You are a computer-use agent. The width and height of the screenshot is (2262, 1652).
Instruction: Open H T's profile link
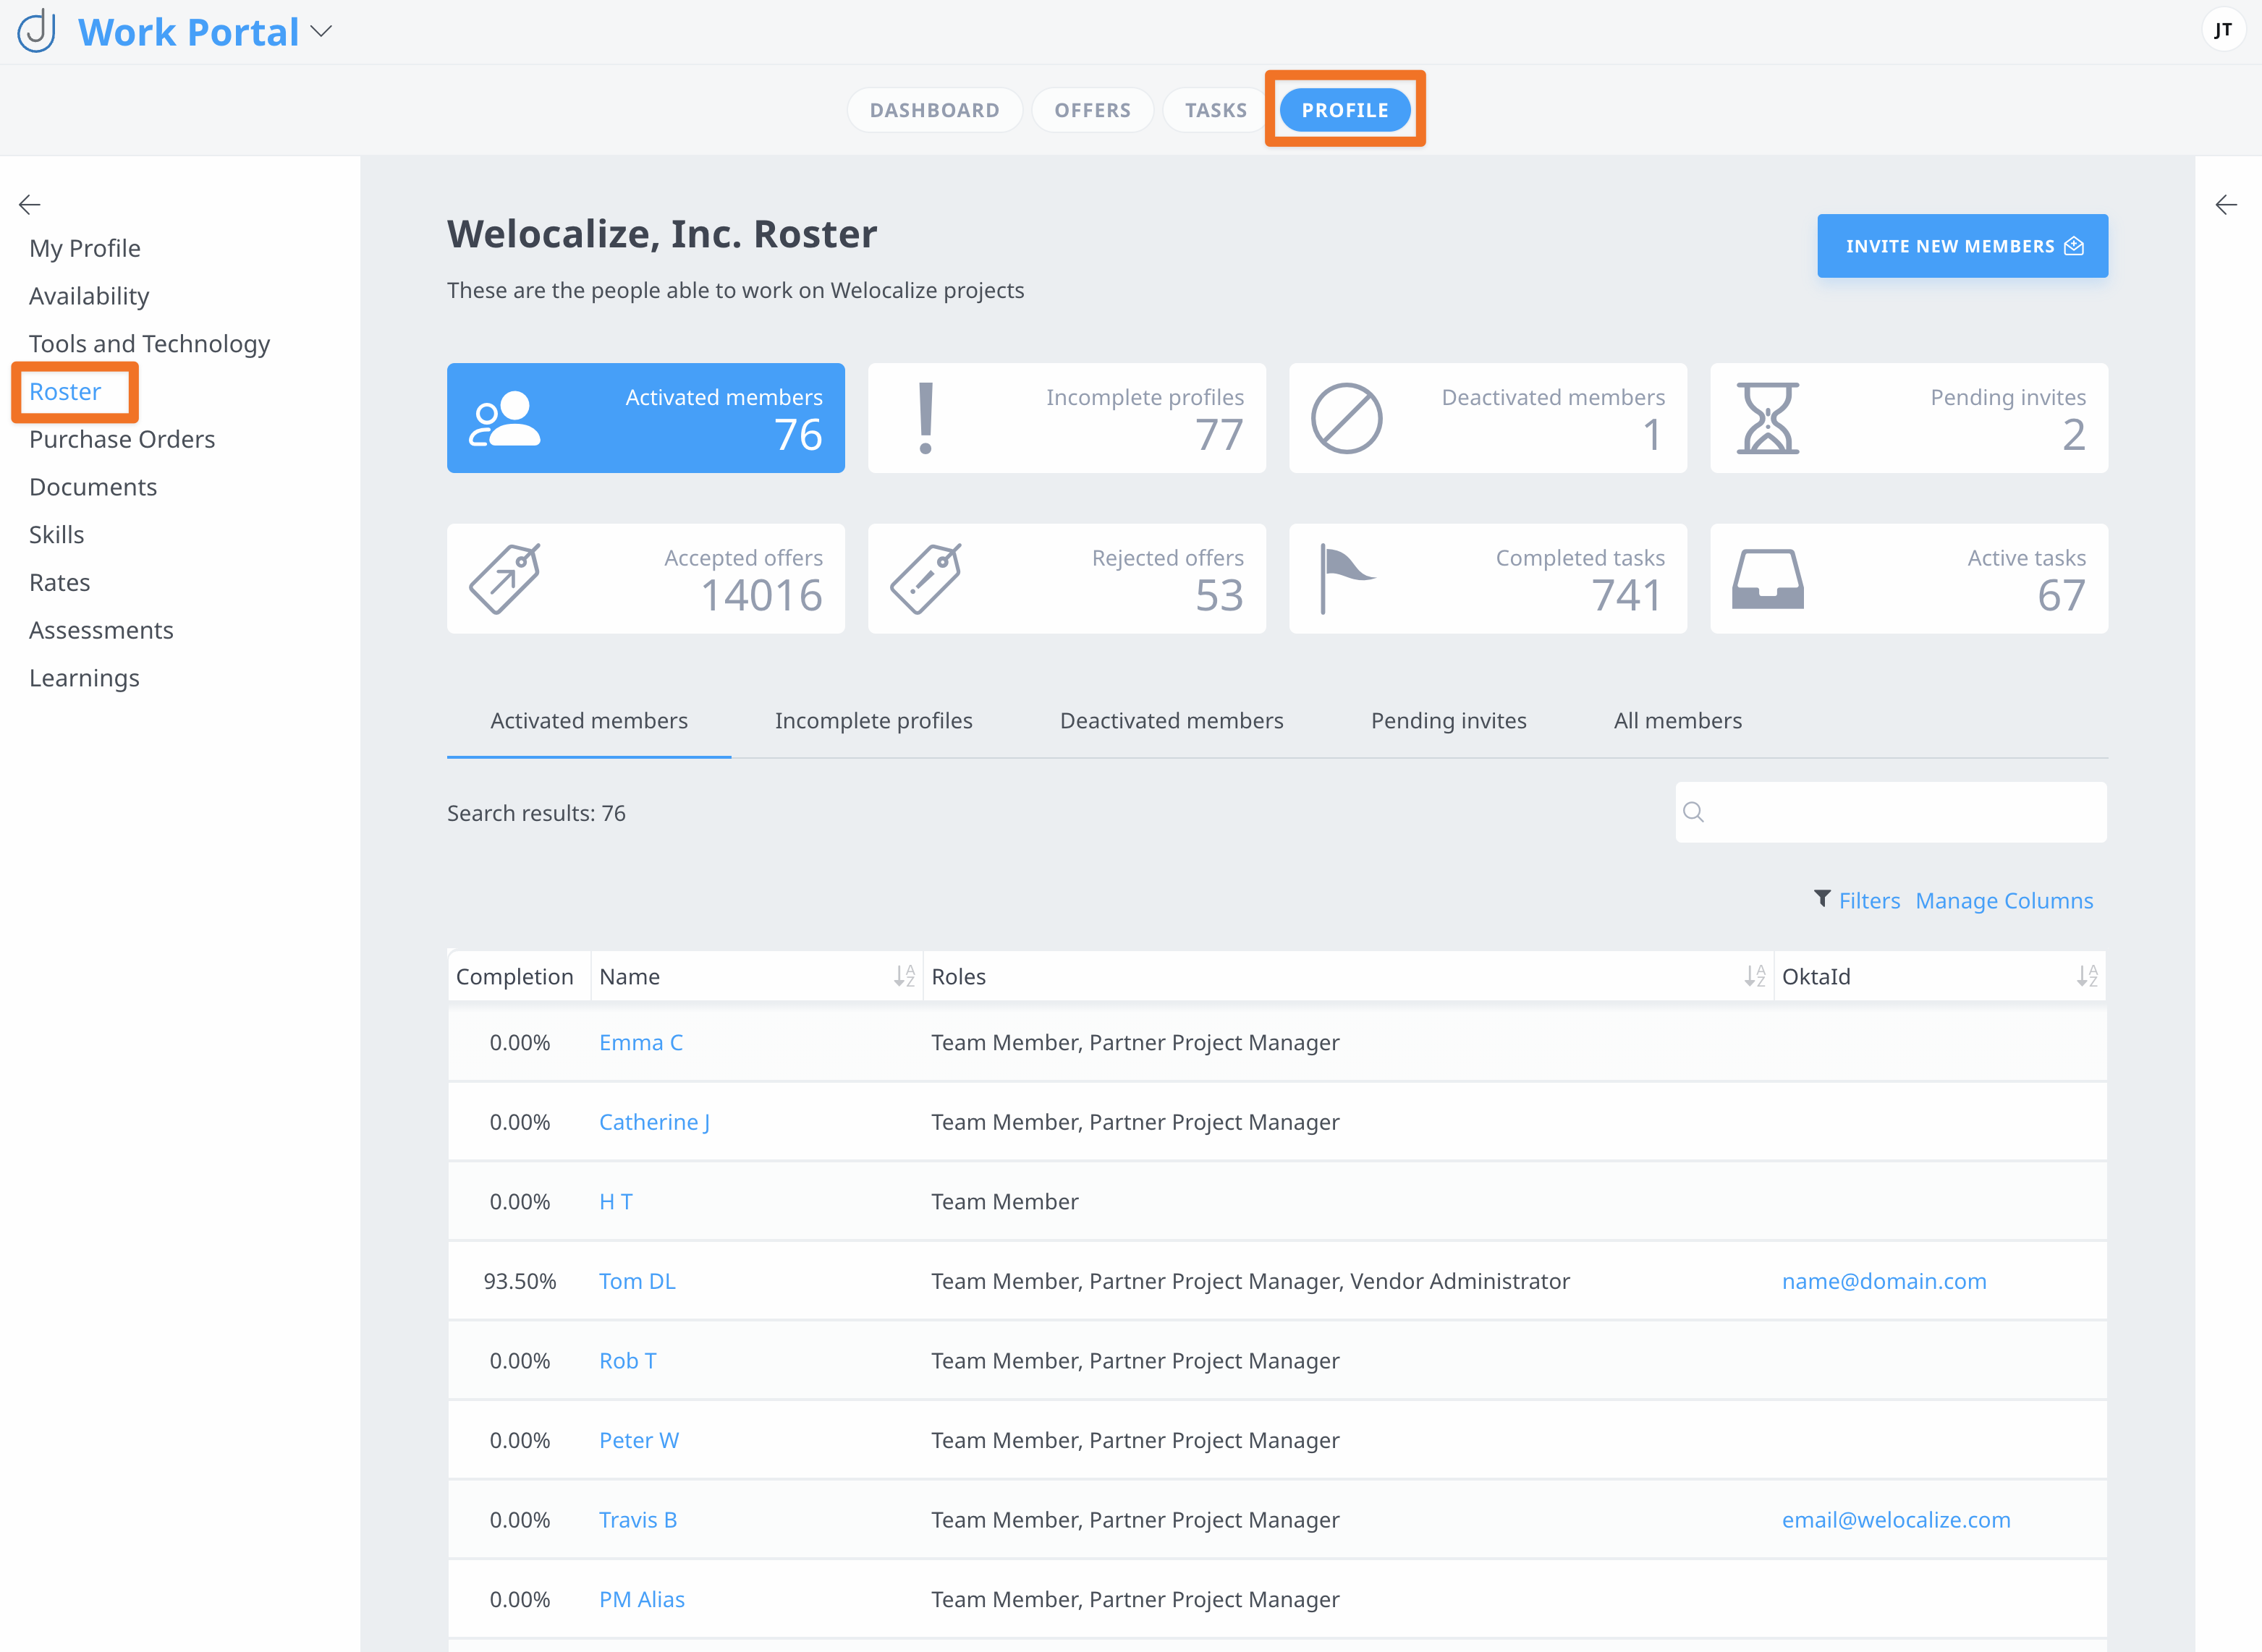tap(617, 1201)
